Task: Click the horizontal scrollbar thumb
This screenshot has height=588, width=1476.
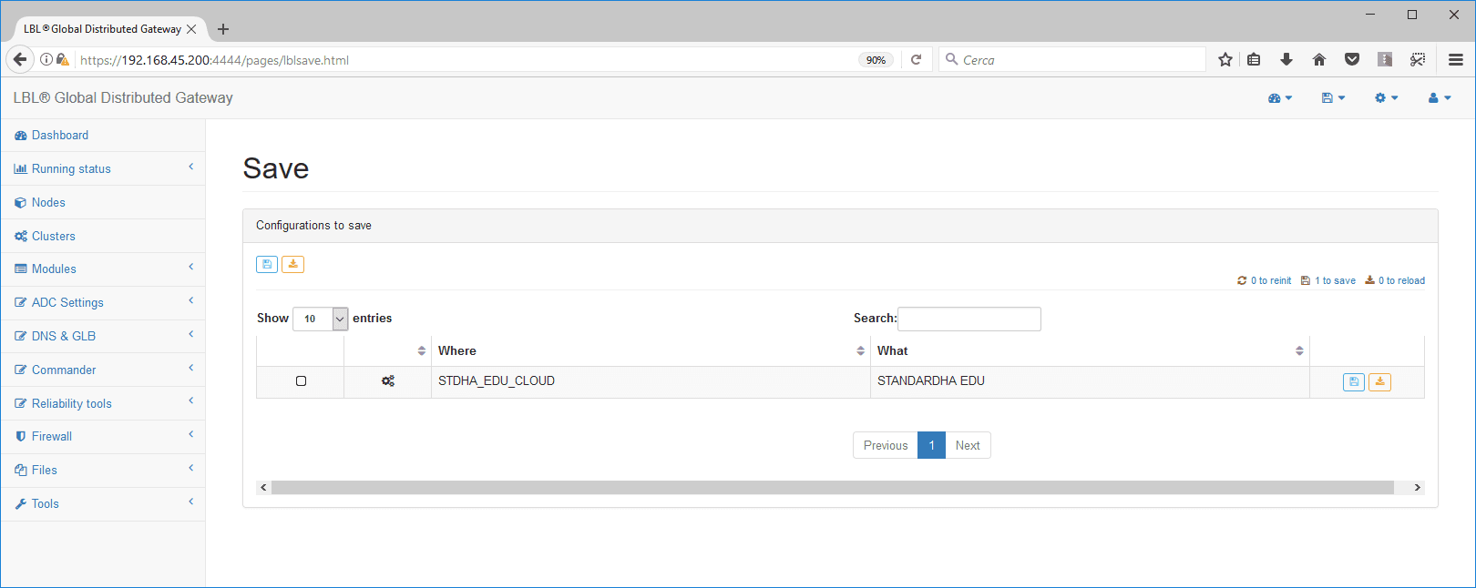Action: 833,487
